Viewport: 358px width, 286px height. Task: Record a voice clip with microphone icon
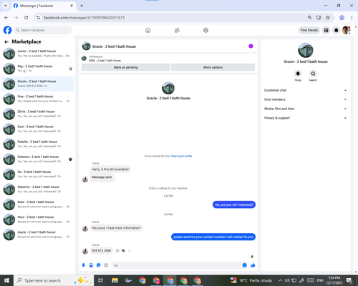84,265
